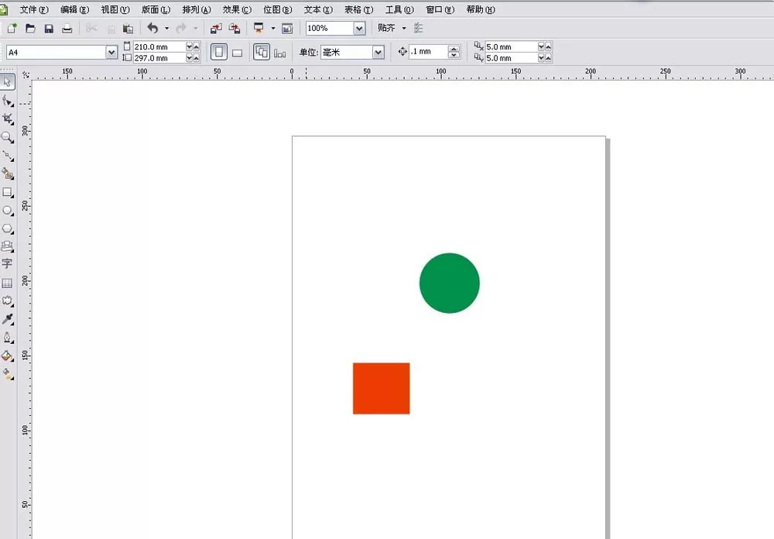This screenshot has width=774, height=539.
Task: Open the 100% zoom level dropdown
Action: click(359, 28)
